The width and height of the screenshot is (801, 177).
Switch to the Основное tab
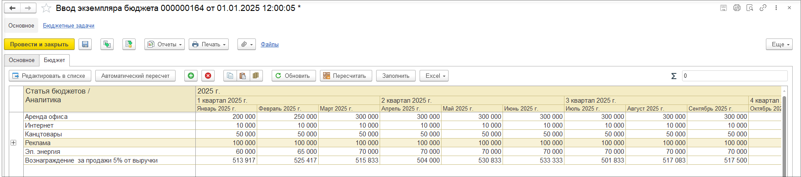[22, 60]
